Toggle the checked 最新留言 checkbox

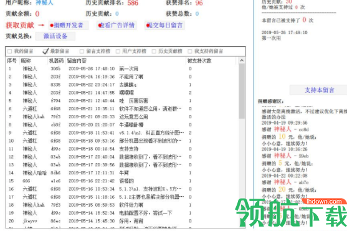(x=45, y=51)
